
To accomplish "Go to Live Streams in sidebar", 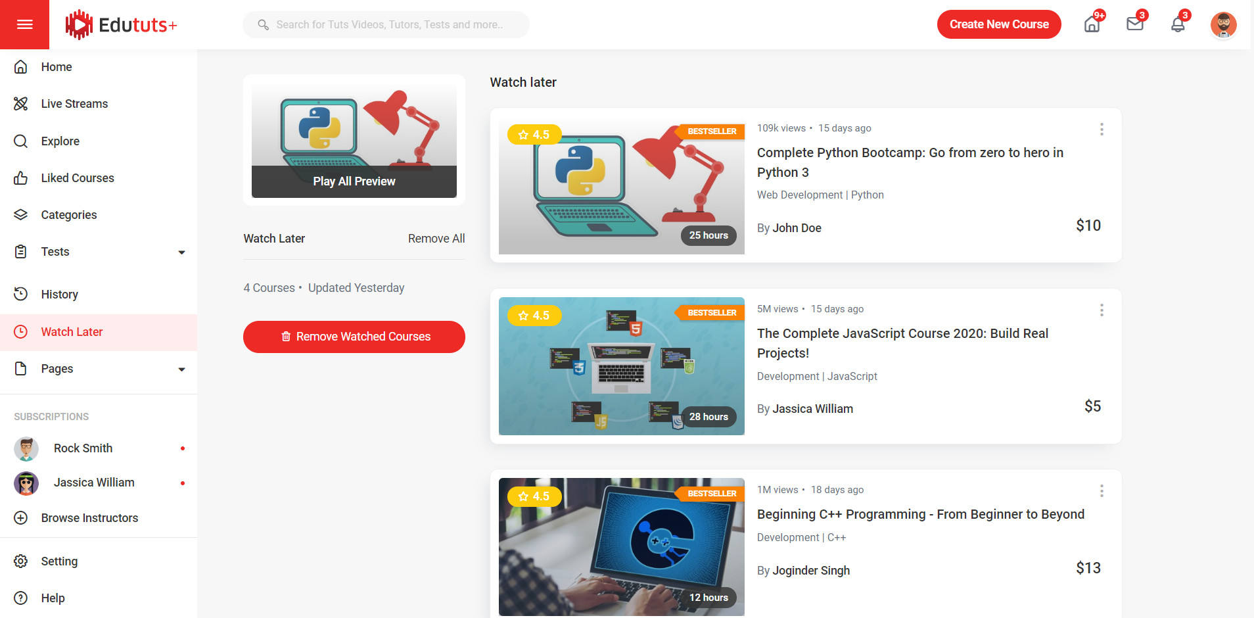I will point(74,104).
